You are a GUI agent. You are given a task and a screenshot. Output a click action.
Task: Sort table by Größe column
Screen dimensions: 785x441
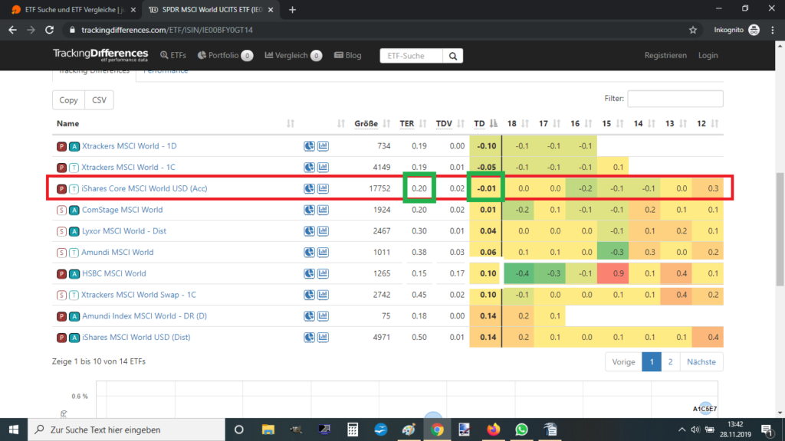coord(372,123)
